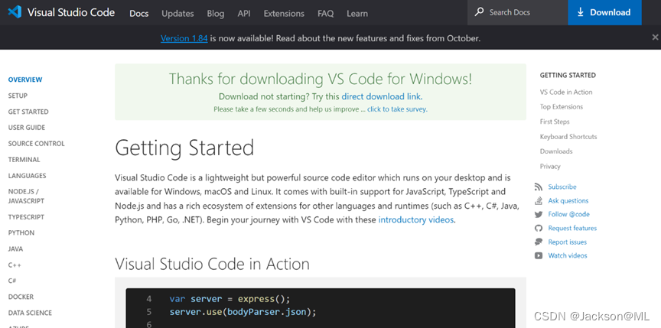Click the Subscribe text link
This screenshot has height=328, width=661.
point(562,187)
